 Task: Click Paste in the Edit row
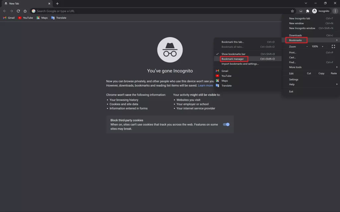pyautogui.click(x=334, y=74)
